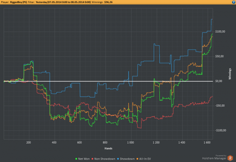Click the 800 hands axis label
Image resolution: width=236 pixels, height=162 pixels.
point(105,143)
